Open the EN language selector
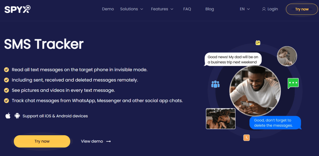 coord(245,9)
